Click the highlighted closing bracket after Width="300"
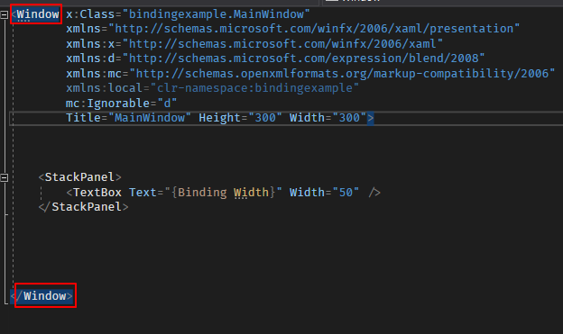The image size is (563, 334). (370, 118)
